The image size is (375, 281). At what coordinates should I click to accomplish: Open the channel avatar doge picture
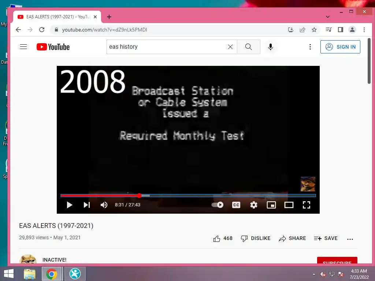(x=28, y=259)
